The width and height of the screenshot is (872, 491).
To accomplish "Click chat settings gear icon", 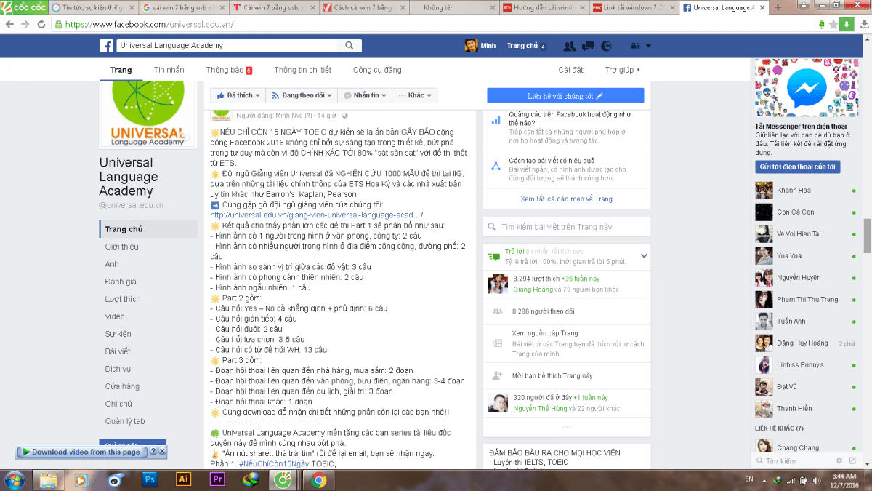I will (x=839, y=461).
